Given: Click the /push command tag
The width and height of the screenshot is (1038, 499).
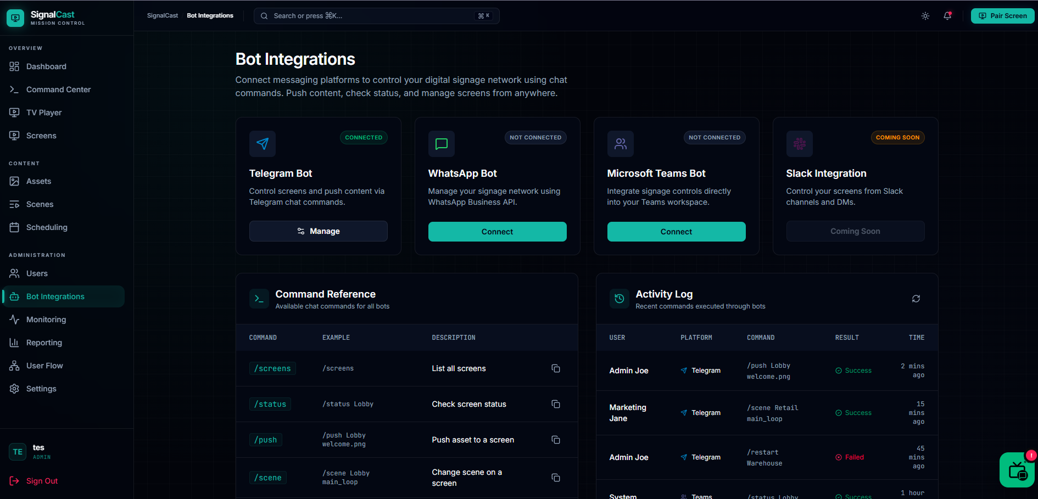Looking at the screenshot, I should tap(266, 440).
